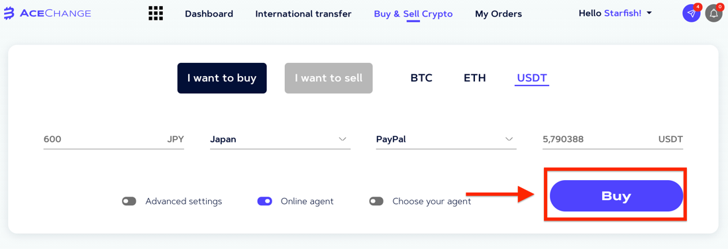Open the notifications bell icon

click(x=713, y=13)
